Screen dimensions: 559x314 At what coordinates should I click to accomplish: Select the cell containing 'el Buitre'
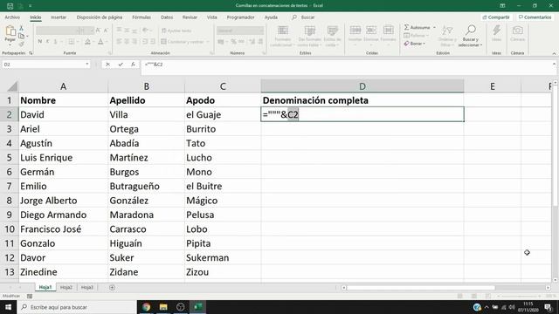pos(223,186)
